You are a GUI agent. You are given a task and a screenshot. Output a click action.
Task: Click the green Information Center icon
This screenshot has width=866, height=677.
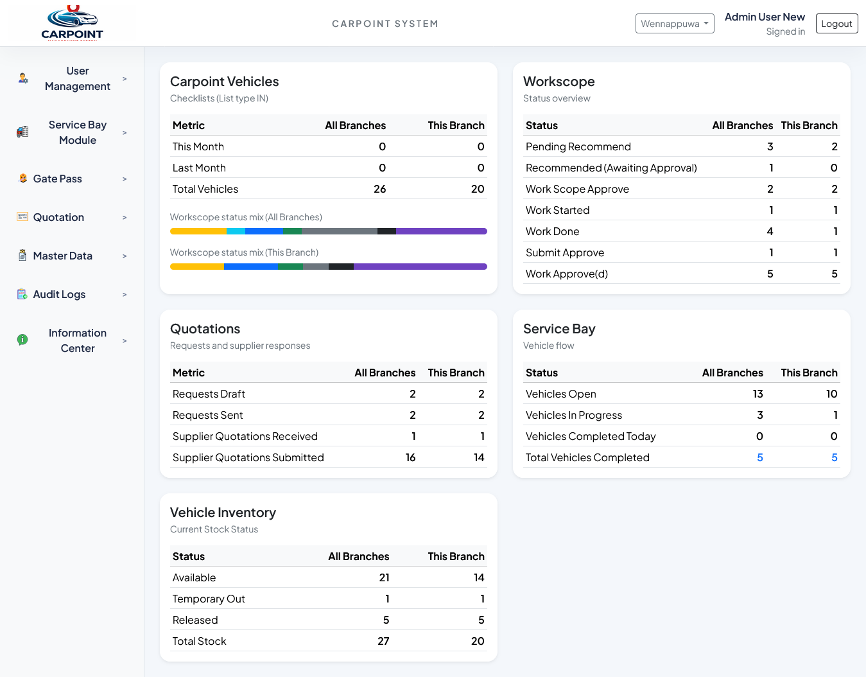(22, 340)
